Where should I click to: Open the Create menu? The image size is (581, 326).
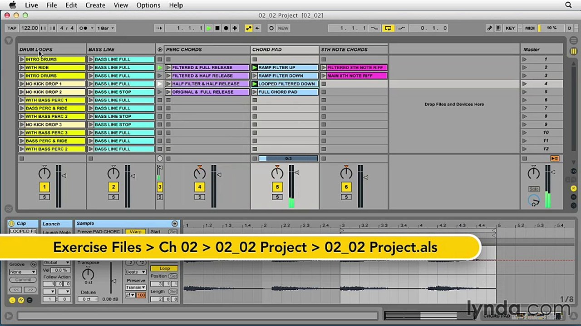pyautogui.click(x=95, y=5)
